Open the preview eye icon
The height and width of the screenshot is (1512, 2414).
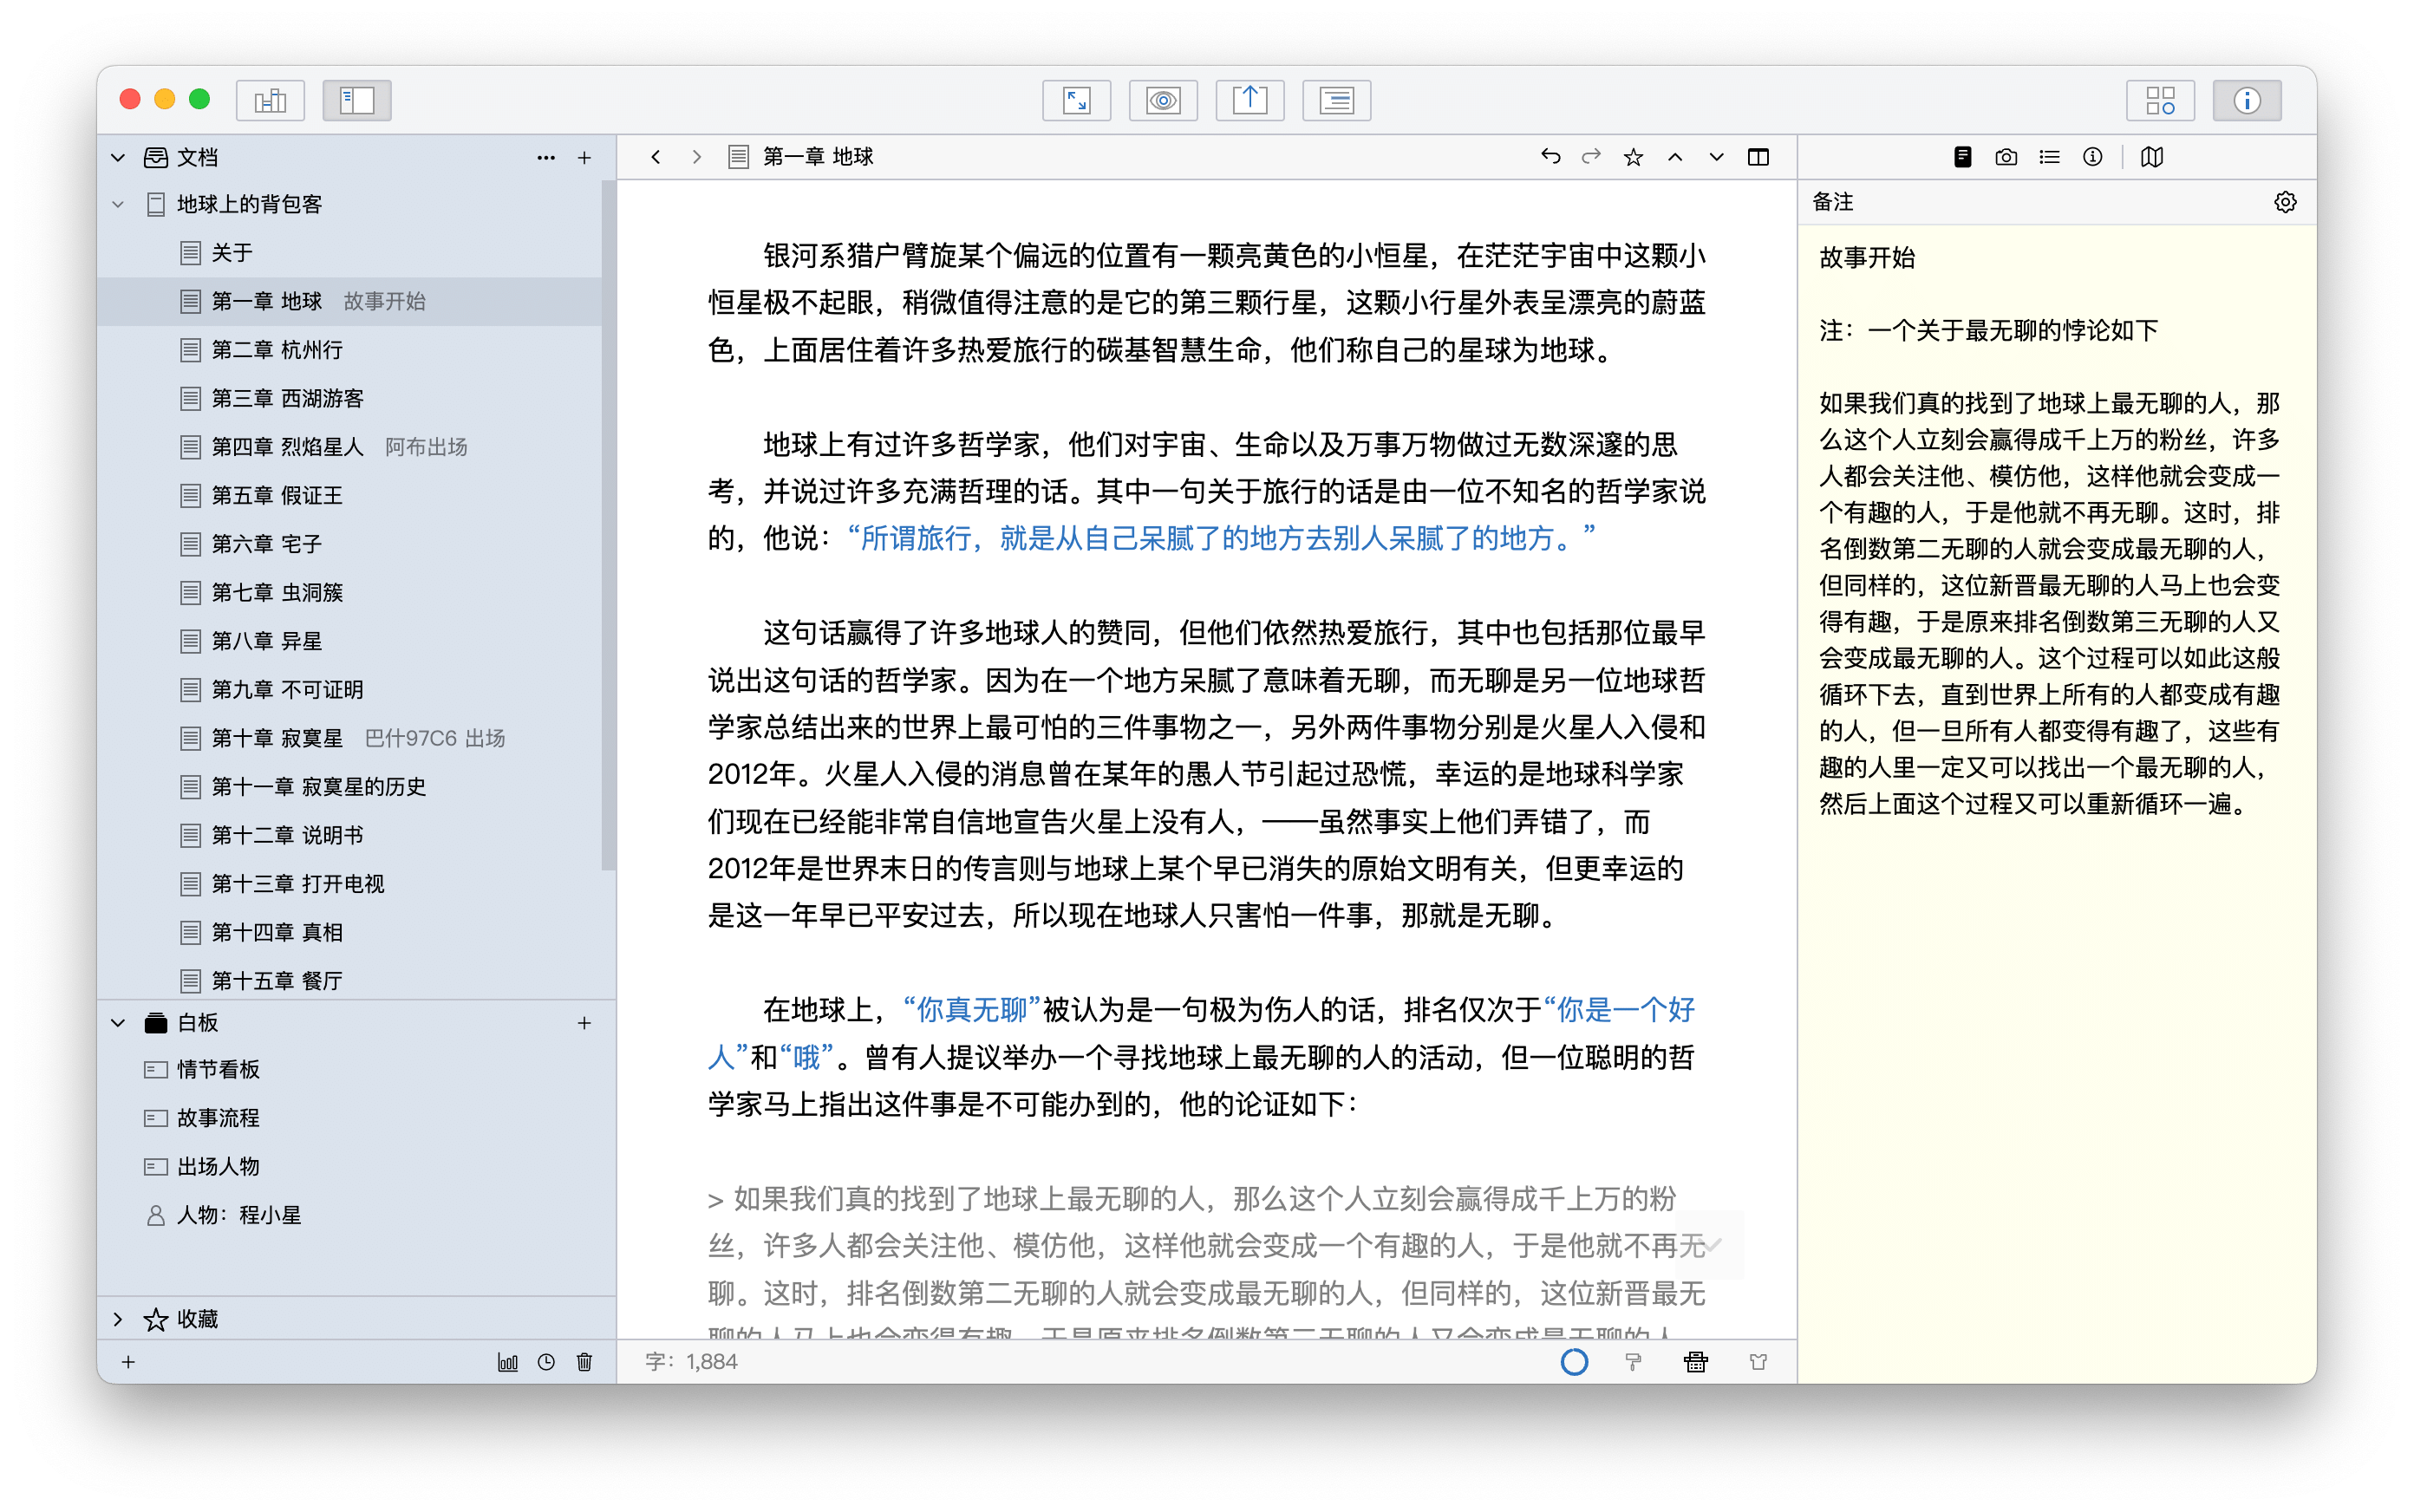point(1163,100)
